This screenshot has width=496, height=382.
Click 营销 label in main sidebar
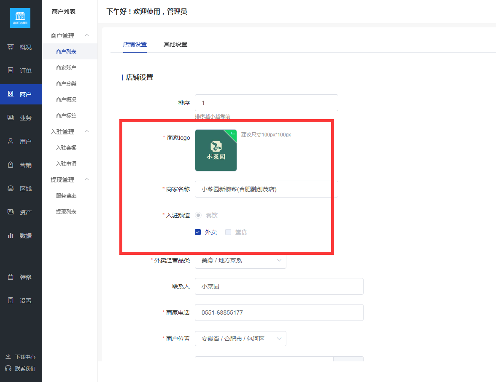[x=26, y=165]
